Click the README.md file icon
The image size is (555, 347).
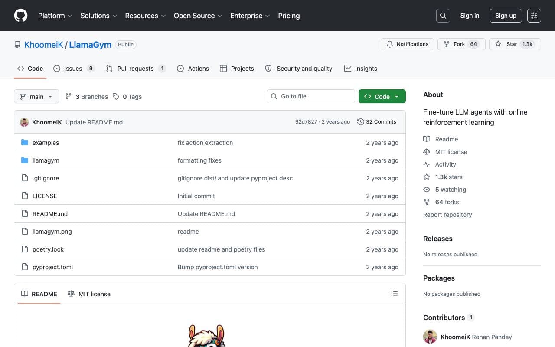tap(25, 214)
